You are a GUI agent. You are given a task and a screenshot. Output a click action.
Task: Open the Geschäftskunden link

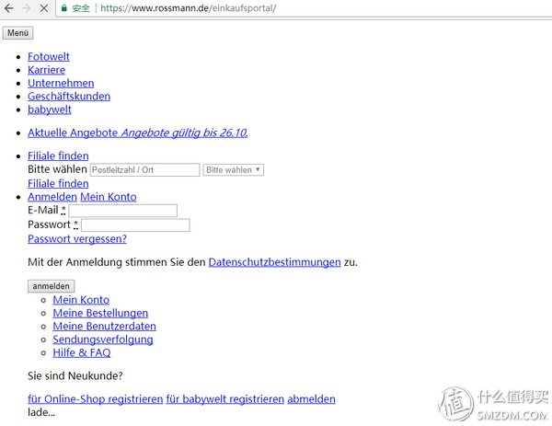(69, 97)
